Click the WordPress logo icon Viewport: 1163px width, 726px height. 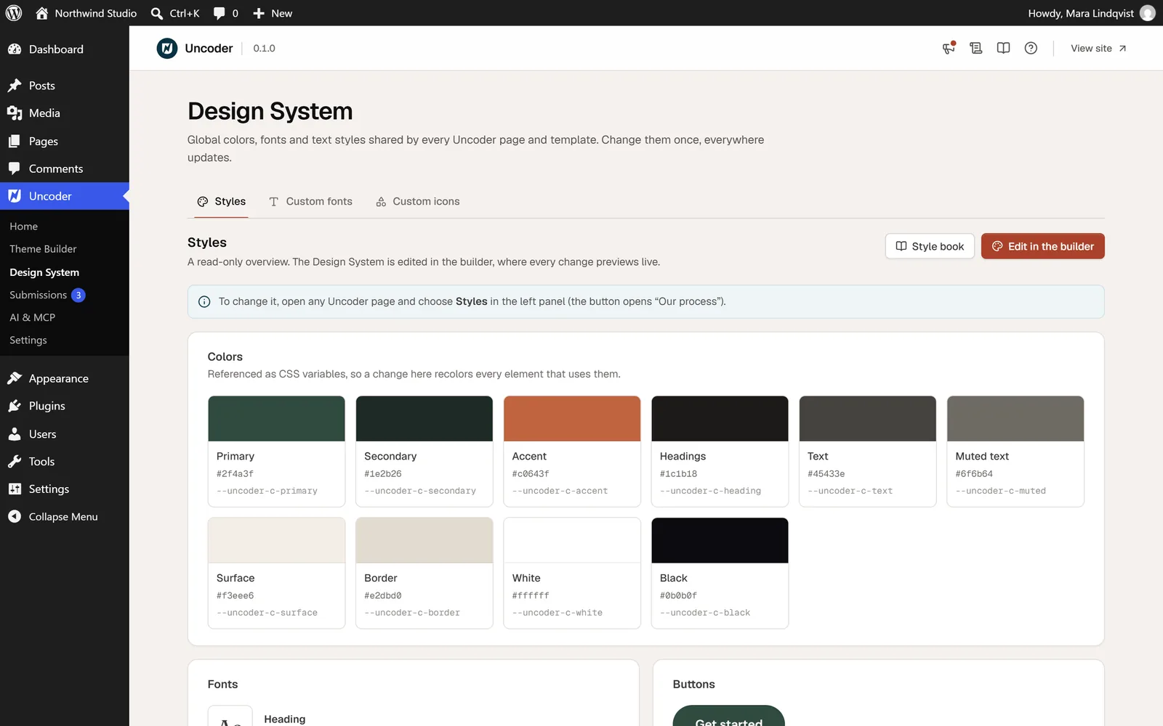[x=14, y=13]
